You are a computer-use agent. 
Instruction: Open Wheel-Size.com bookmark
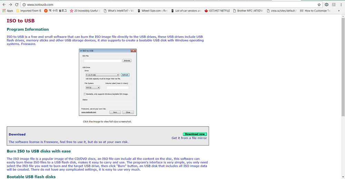pyautogui.click(x=152, y=11)
